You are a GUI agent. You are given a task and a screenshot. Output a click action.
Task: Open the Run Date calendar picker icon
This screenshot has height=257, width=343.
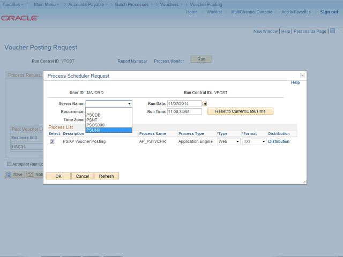[x=205, y=104]
